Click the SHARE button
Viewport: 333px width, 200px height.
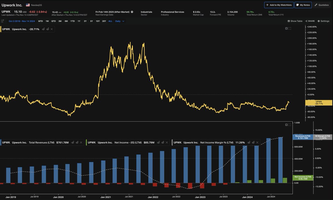click(x=310, y=21)
